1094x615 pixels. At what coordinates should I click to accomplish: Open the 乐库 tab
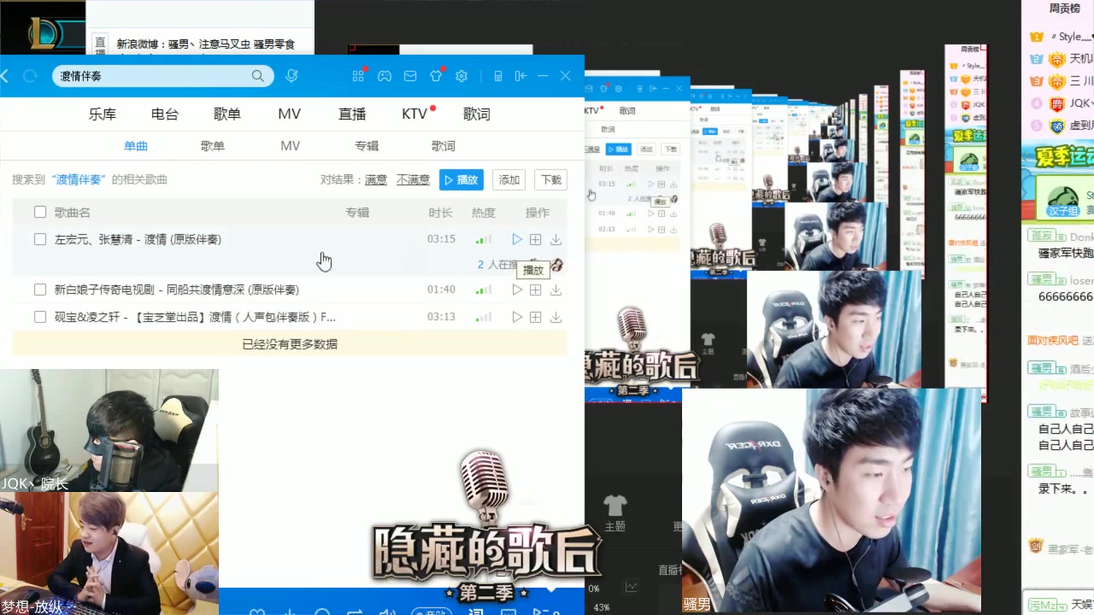point(103,114)
